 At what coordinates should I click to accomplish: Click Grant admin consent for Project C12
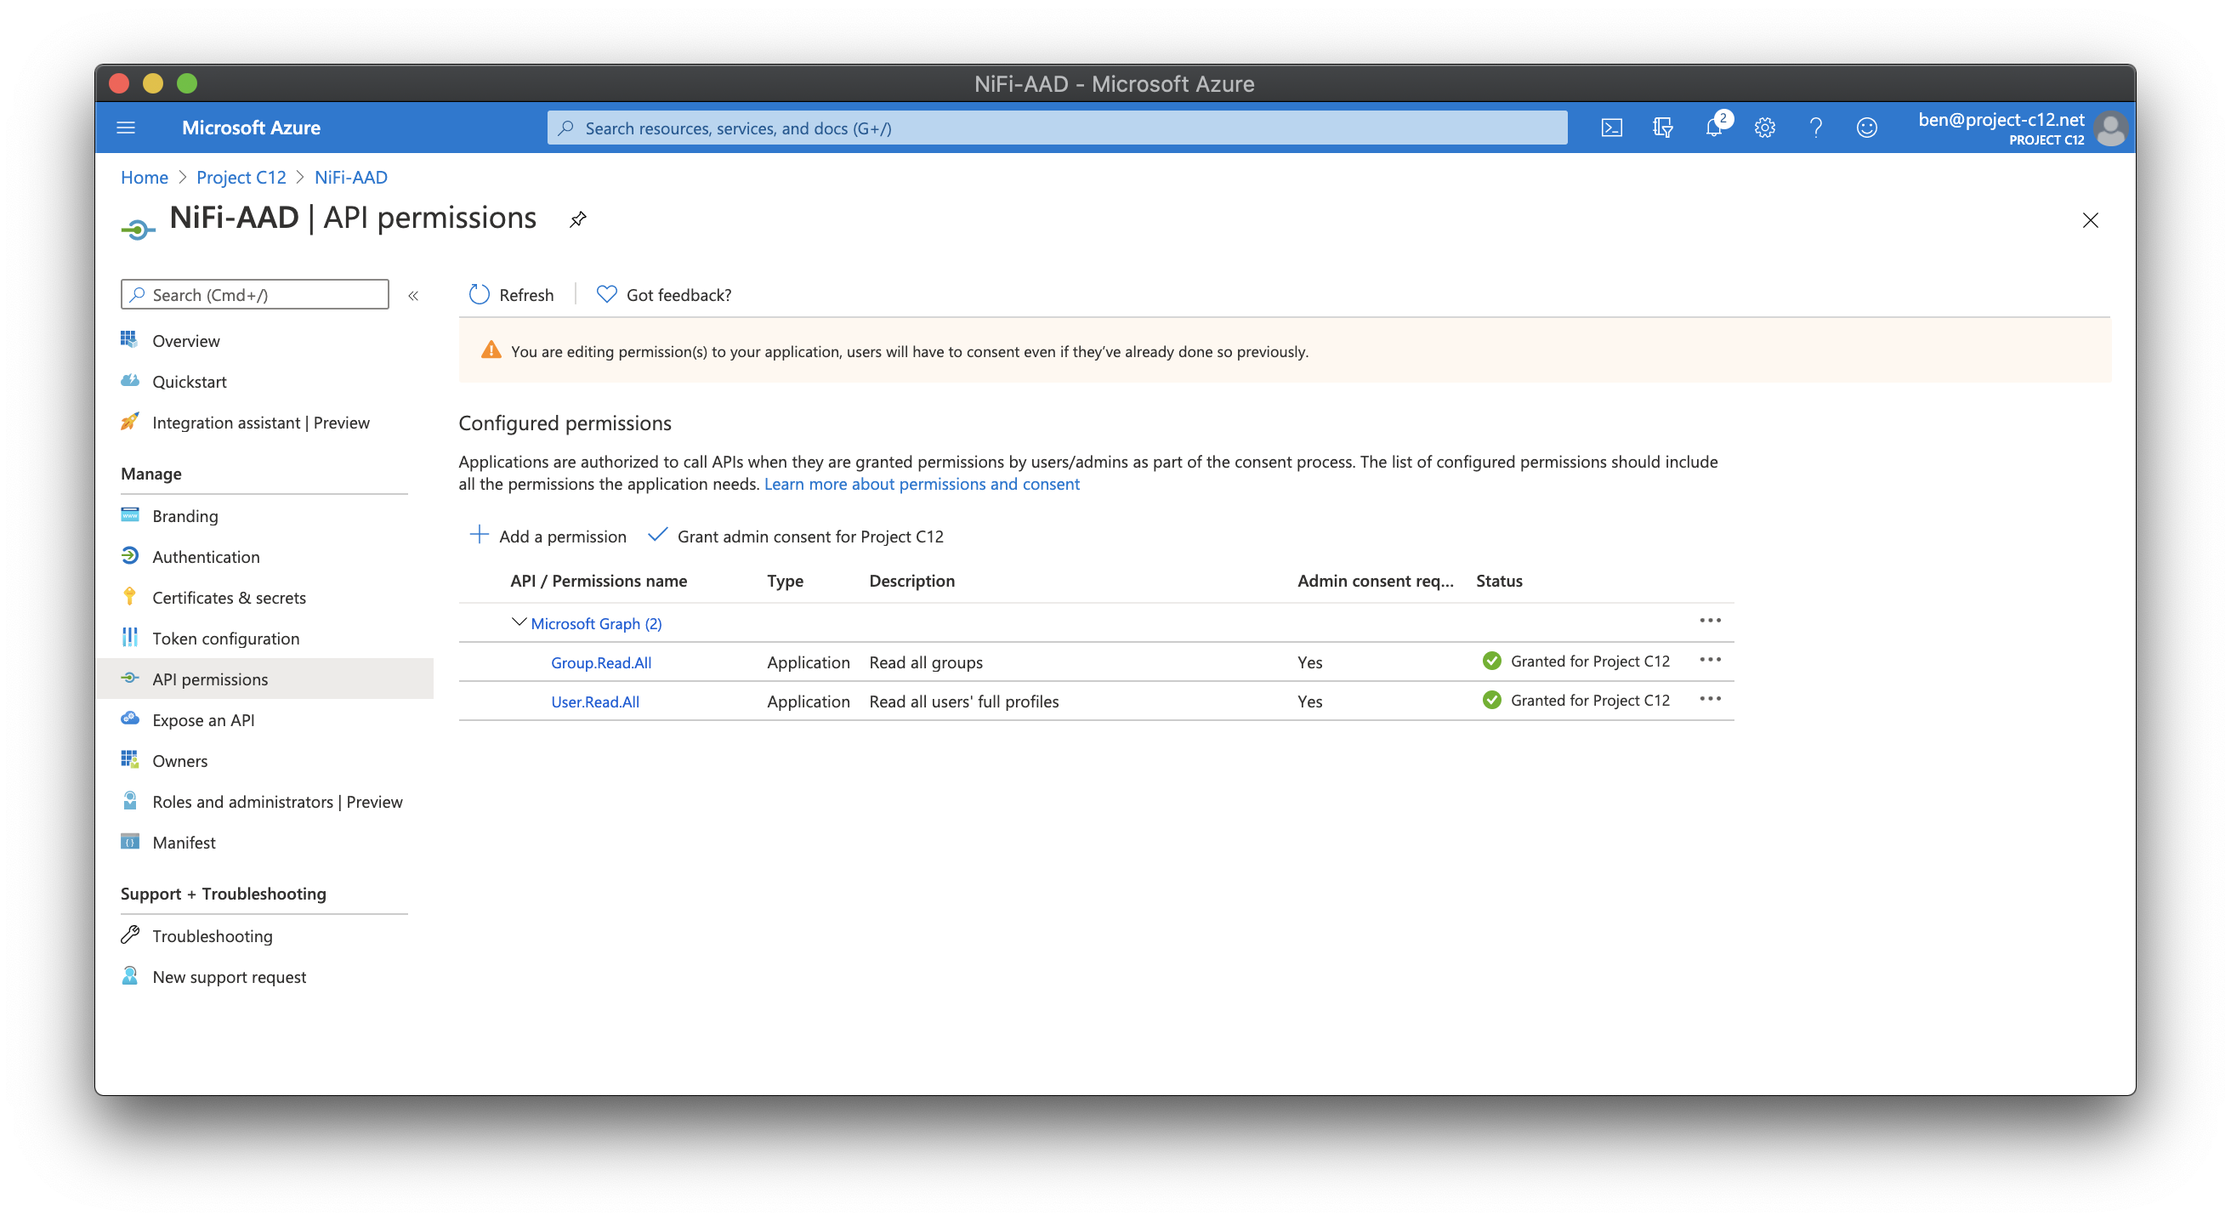coord(797,536)
